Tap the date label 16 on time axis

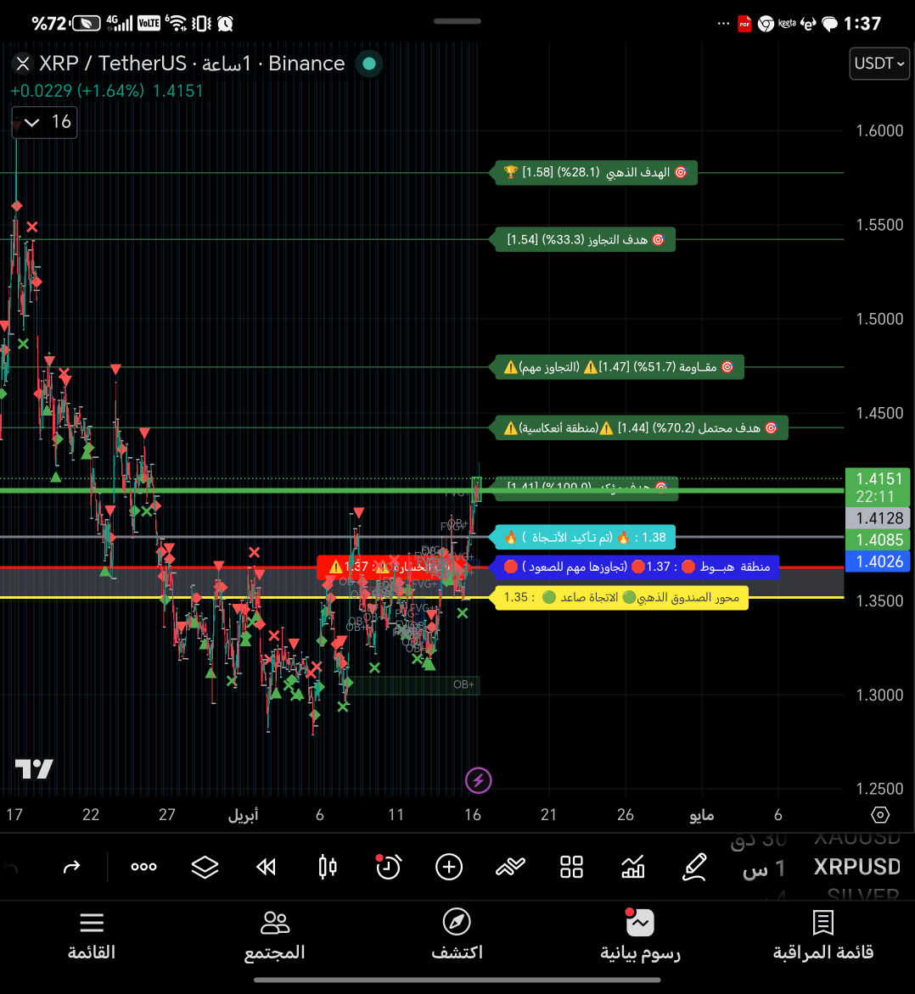pos(472,814)
